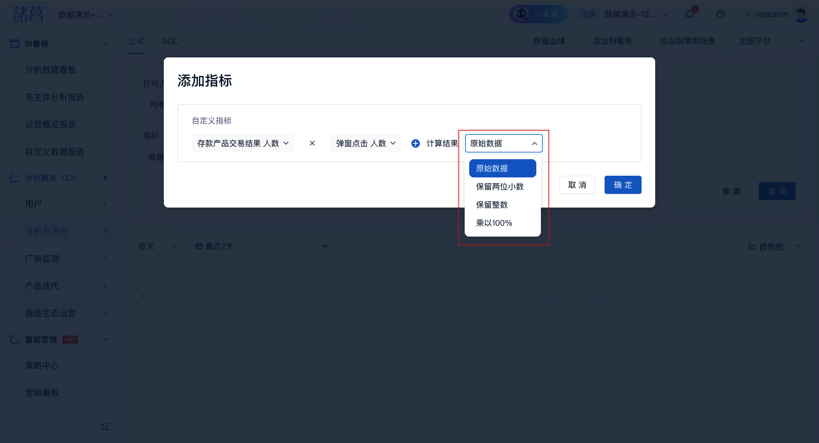Click the blue plus add-metric icon
This screenshot has width=819, height=443.
pyautogui.click(x=415, y=144)
